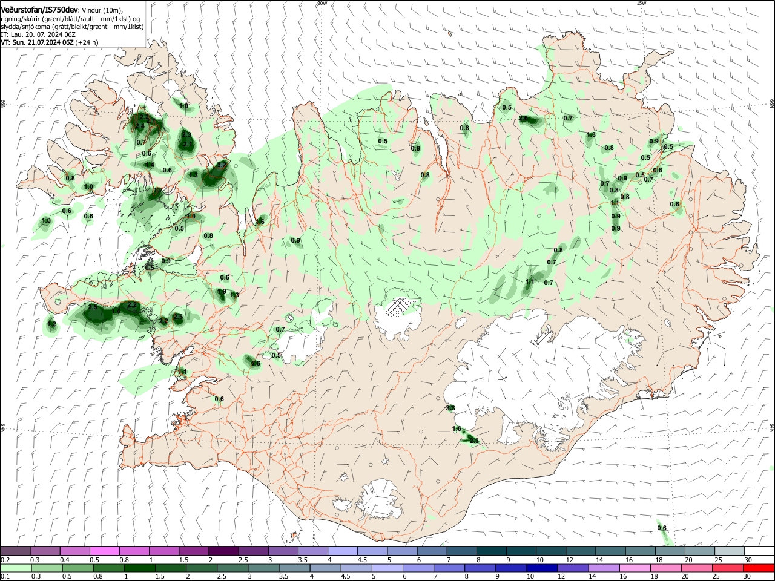Click the rain legend swatch starting at 20

tap(697, 568)
